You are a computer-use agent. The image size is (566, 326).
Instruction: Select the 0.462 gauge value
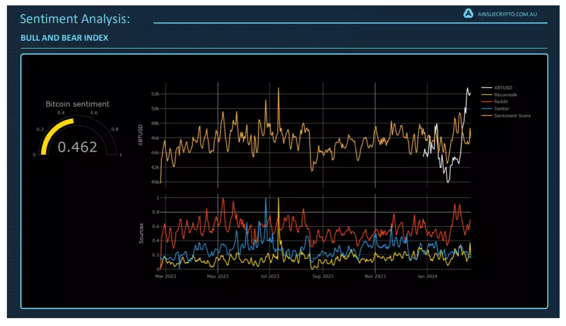point(77,147)
